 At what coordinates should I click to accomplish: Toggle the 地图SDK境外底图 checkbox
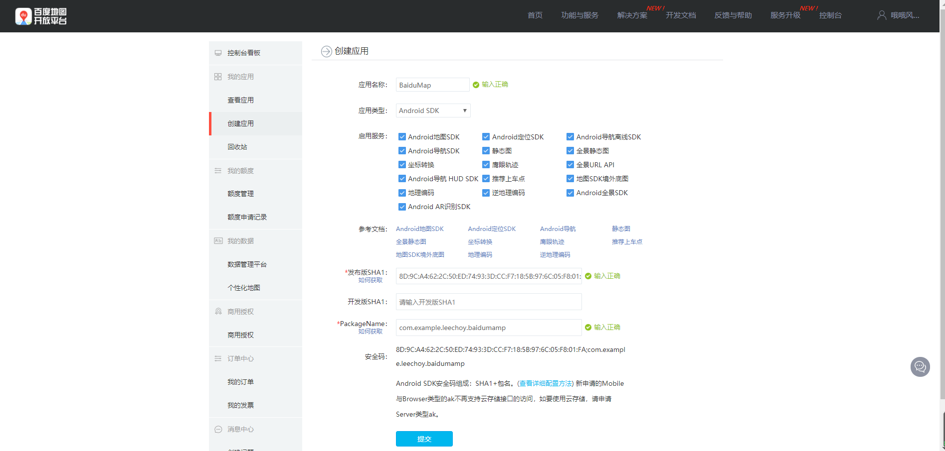pos(570,179)
